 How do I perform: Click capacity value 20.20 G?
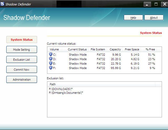point(116,59)
